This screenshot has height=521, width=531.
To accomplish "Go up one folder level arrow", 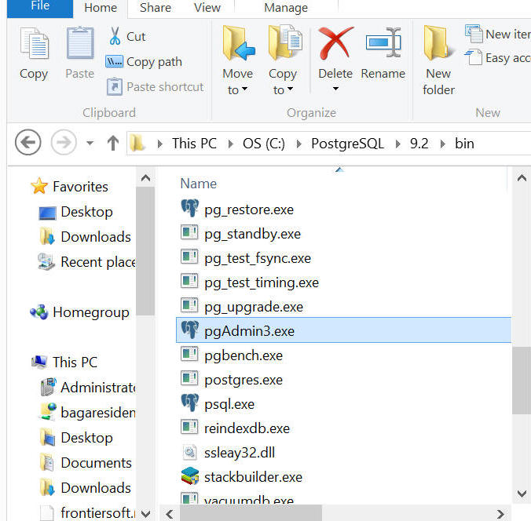I will pyautogui.click(x=113, y=143).
